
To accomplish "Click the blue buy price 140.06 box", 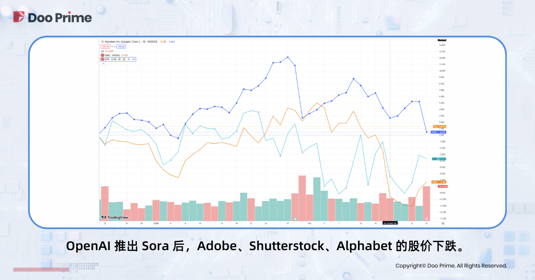I will coord(121,46).
